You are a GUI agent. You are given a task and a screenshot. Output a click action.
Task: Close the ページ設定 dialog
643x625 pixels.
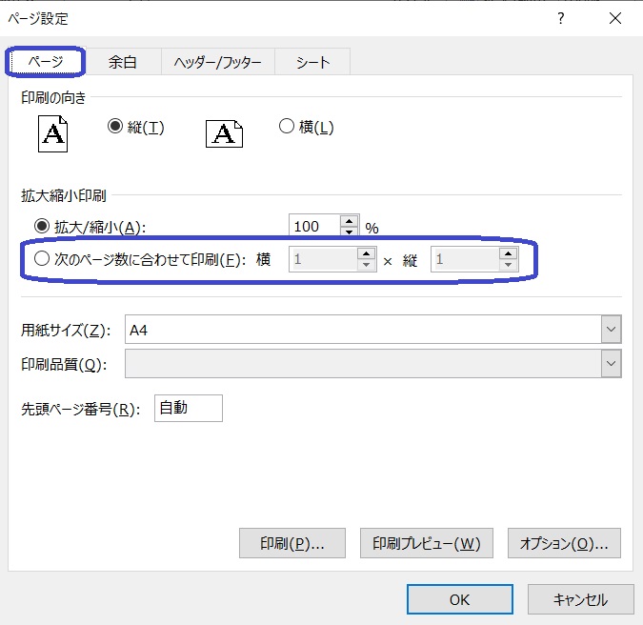tap(615, 18)
